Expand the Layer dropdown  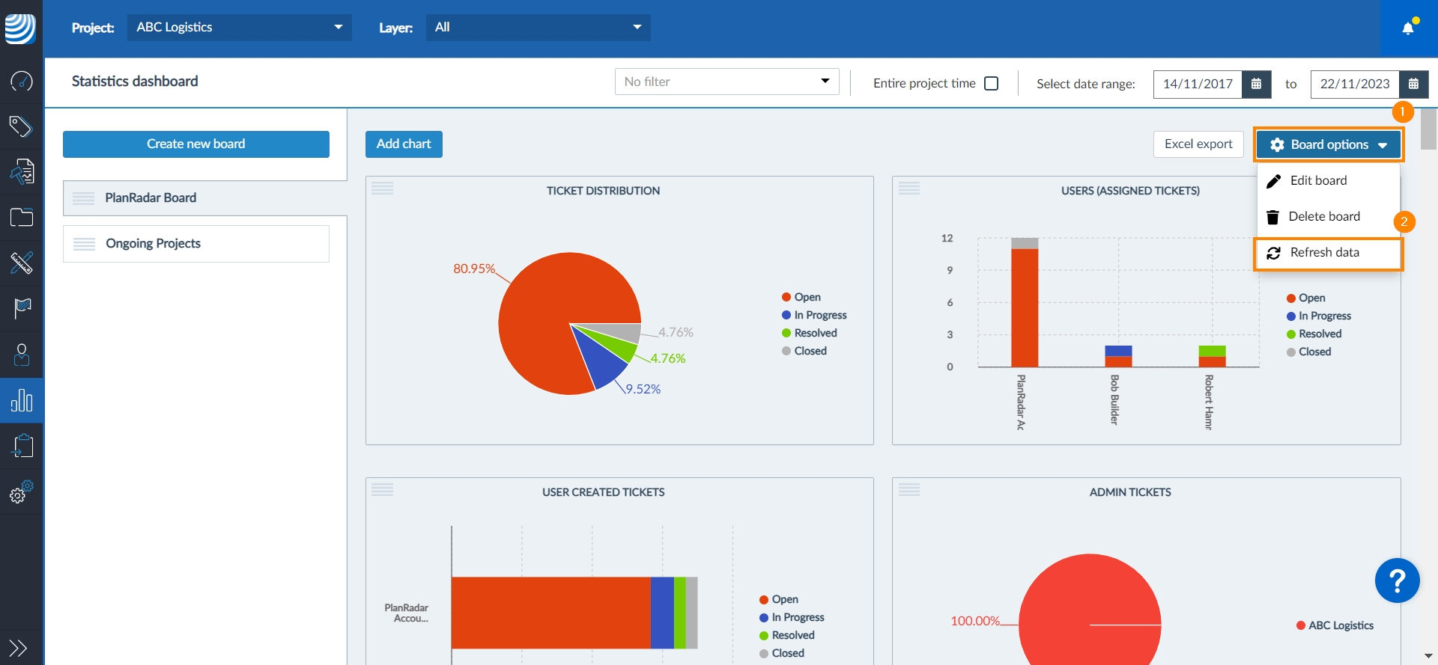(538, 28)
